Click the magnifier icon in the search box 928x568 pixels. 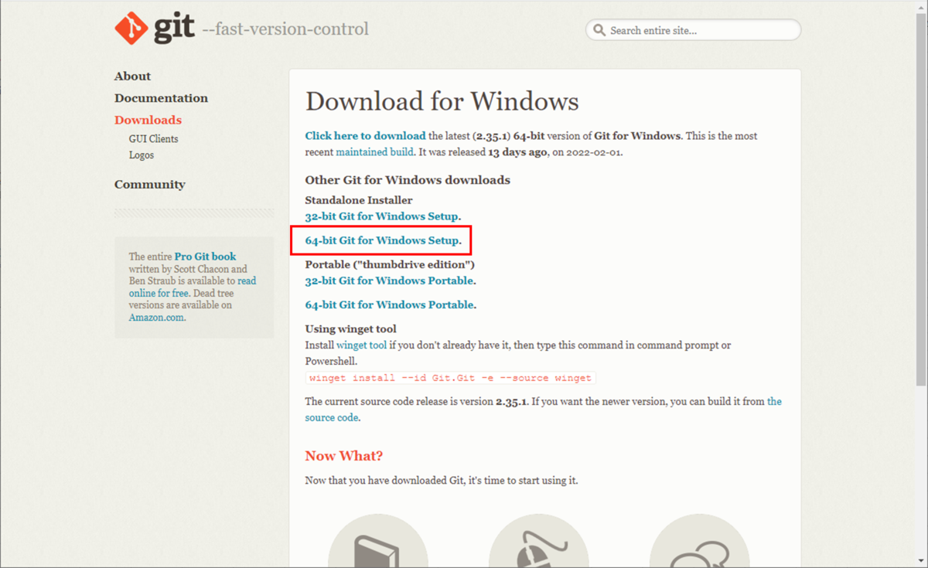tap(599, 31)
